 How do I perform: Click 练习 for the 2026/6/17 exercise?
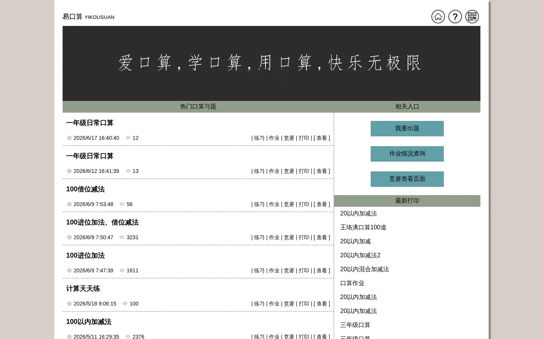pyautogui.click(x=259, y=138)
